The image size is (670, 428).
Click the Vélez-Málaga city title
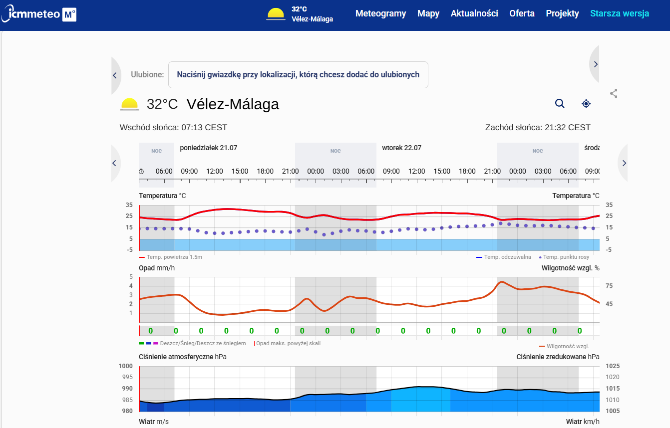(x=233, y=104)
